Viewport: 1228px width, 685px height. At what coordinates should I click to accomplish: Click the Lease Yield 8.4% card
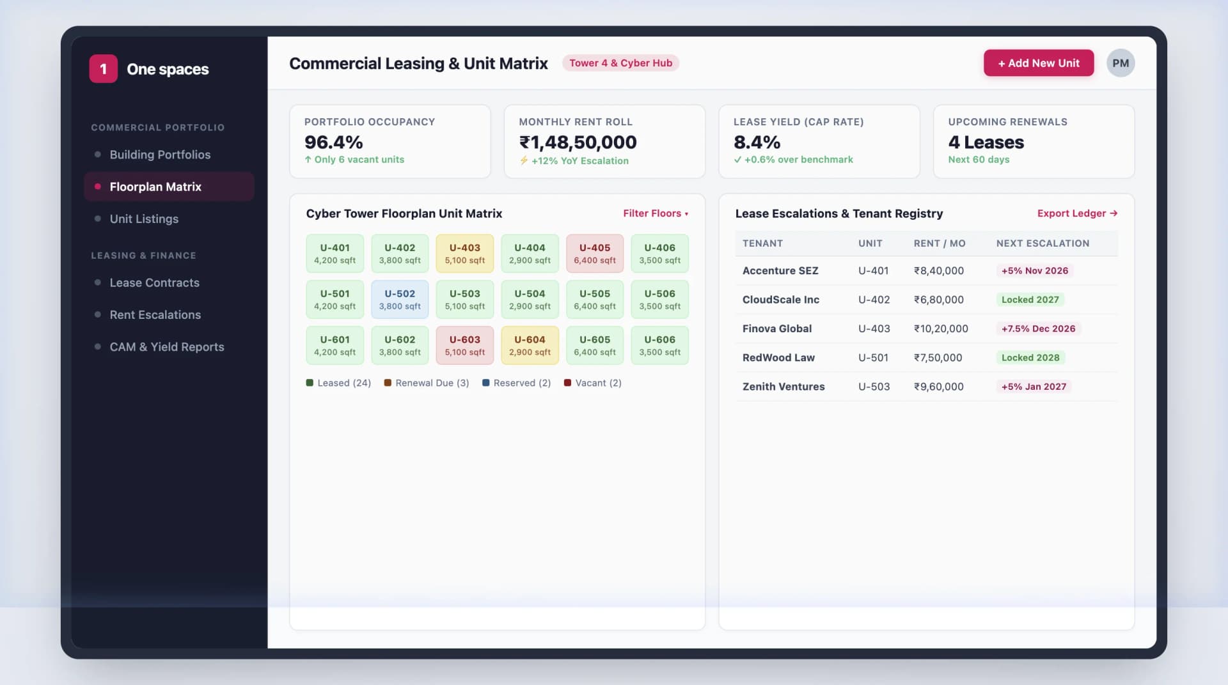(819, 141)
